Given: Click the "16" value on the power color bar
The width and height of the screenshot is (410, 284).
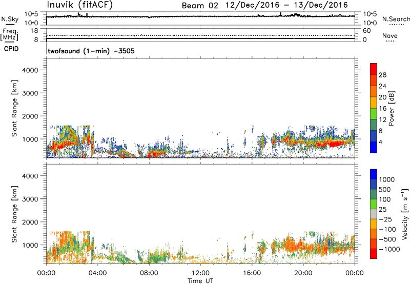Looking at the screenshot, I should click(x=382, y=109).
